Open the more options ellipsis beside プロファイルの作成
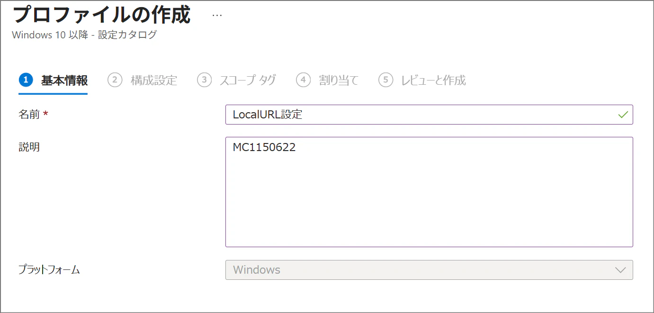 click(217, 15)
